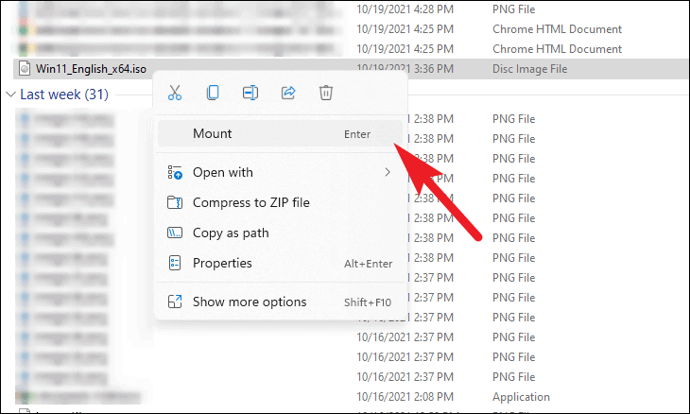Viewport: 690px width, 414px height.
Task: Click the 10/19/2021 4:28 PM date cell
Action: [x=405, y=9]
